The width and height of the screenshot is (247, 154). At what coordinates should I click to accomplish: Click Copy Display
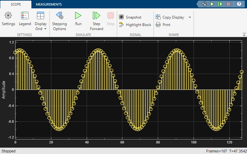coord(170,17)
